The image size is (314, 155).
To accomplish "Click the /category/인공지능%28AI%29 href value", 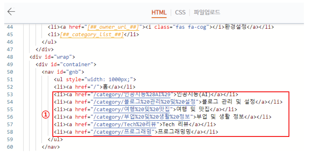I will click(x=132, y=94).
